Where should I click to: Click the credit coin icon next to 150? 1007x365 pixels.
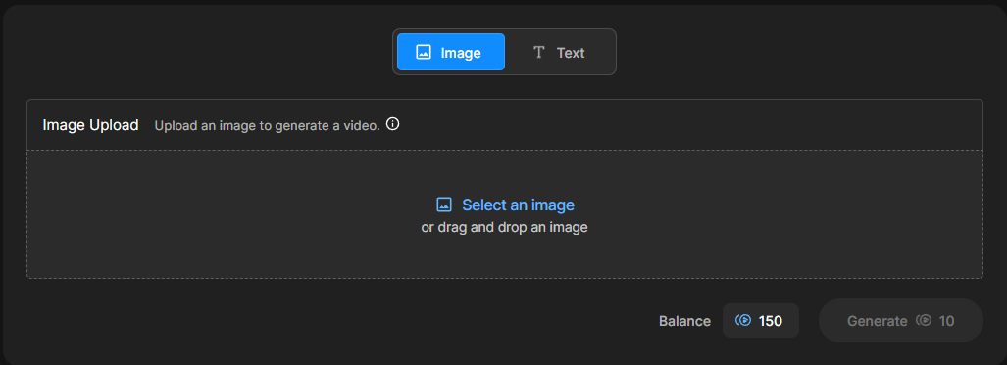tap(743, 321)
